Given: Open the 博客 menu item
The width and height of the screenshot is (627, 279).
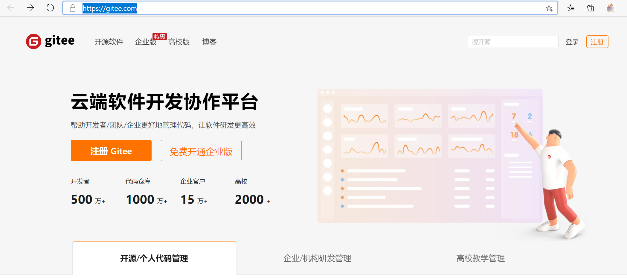Looking at the screenshot, I should [209, 42].
